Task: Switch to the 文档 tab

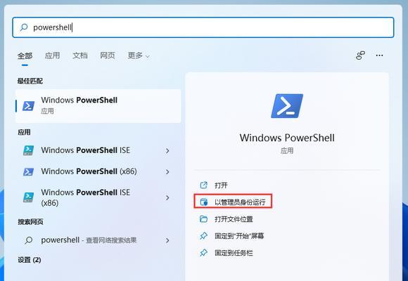Action: pos(80,55)
